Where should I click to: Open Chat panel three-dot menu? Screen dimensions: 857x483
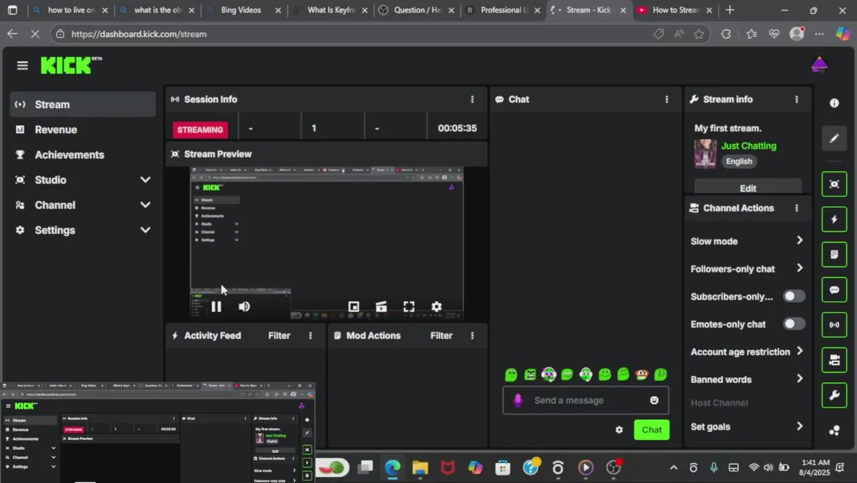tap(667, 99)
